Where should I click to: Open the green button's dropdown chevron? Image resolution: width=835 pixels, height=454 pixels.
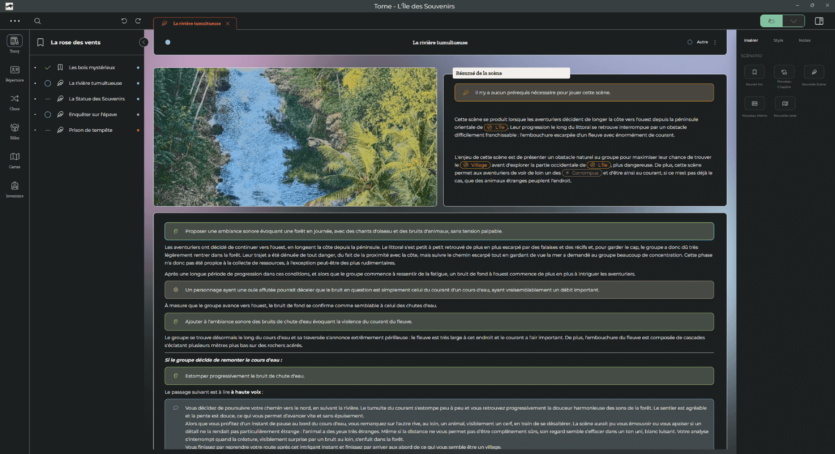click(793, 21)
